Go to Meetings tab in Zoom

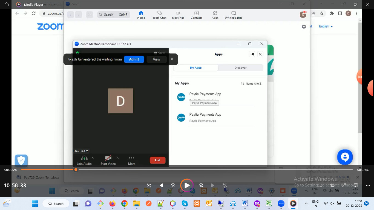178,15
